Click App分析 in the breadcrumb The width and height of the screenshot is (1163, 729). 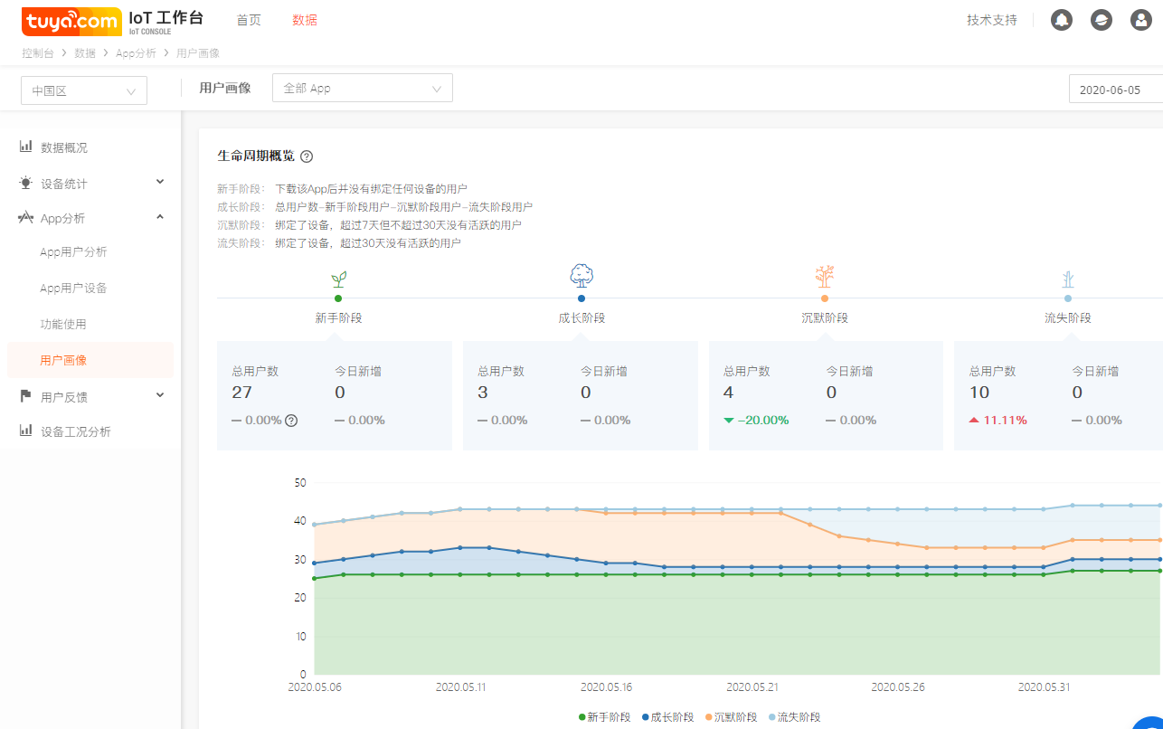(136, 53)
